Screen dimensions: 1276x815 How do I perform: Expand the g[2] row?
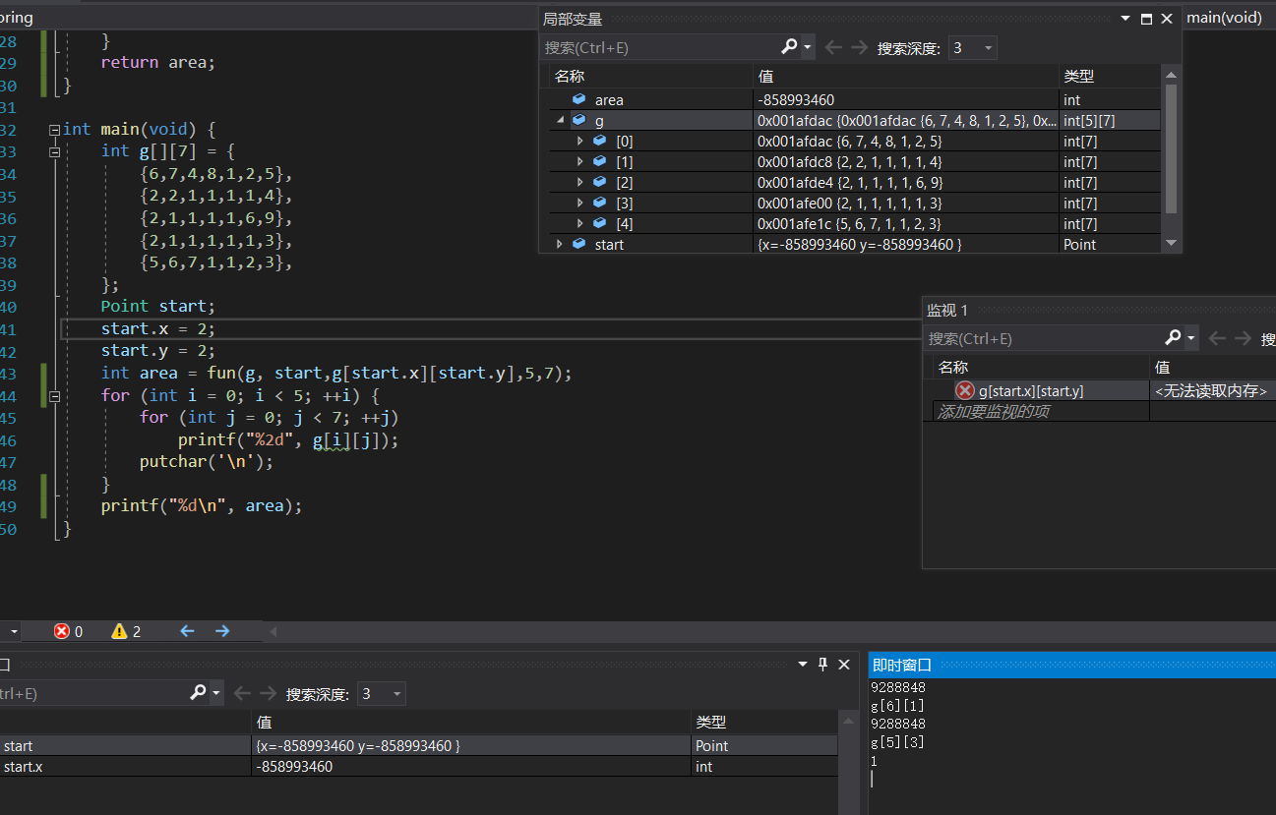(x=580, y=182)
